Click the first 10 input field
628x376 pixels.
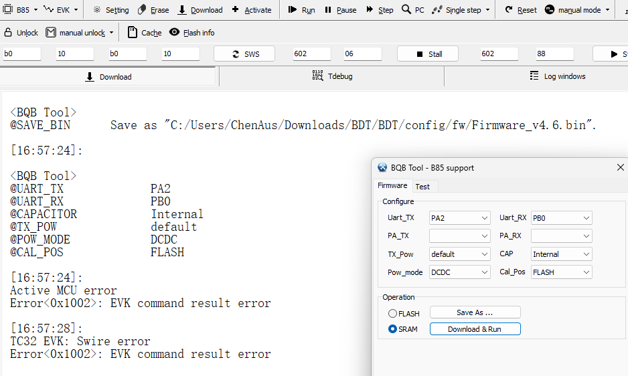pyautogui.click(x=75, y=54)
